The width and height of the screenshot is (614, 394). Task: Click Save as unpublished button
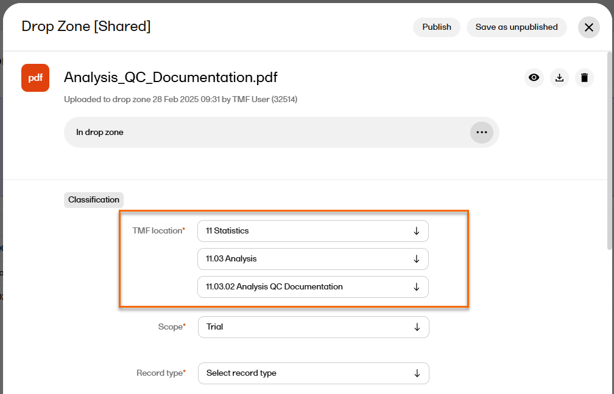516,27
